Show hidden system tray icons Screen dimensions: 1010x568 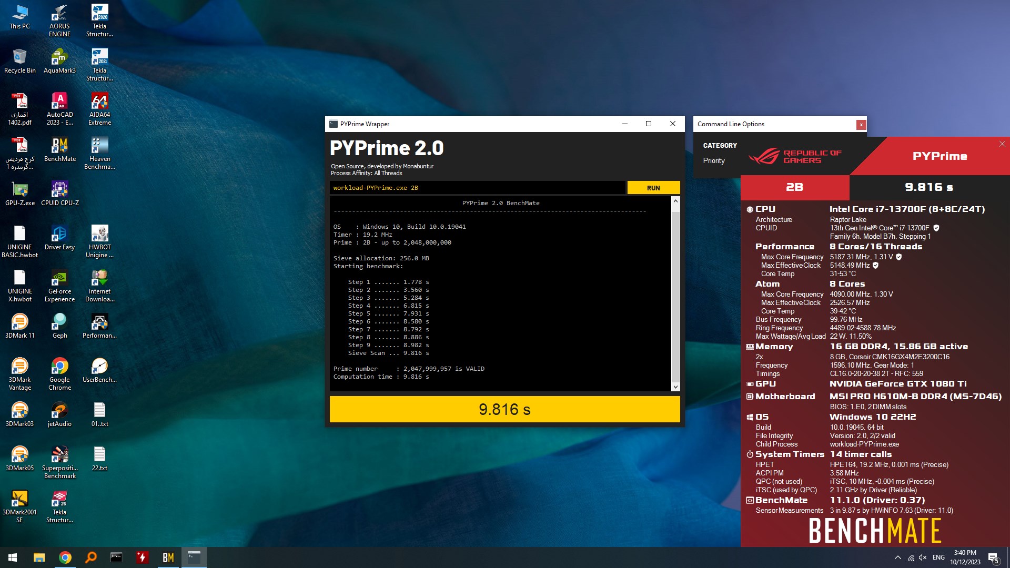897,557
